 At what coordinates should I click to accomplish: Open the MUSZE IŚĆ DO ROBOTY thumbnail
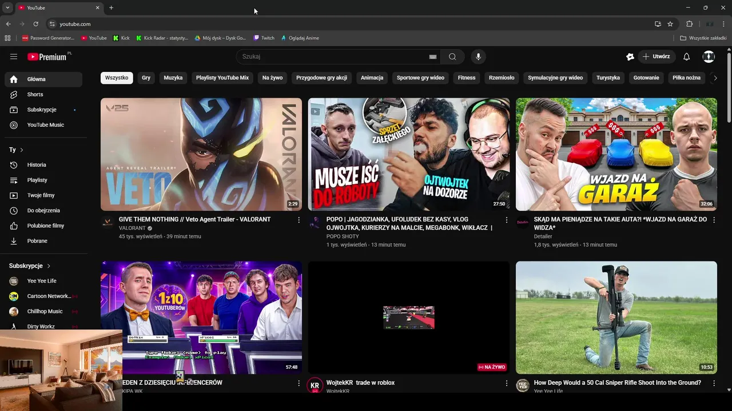[x=409, y=154]
